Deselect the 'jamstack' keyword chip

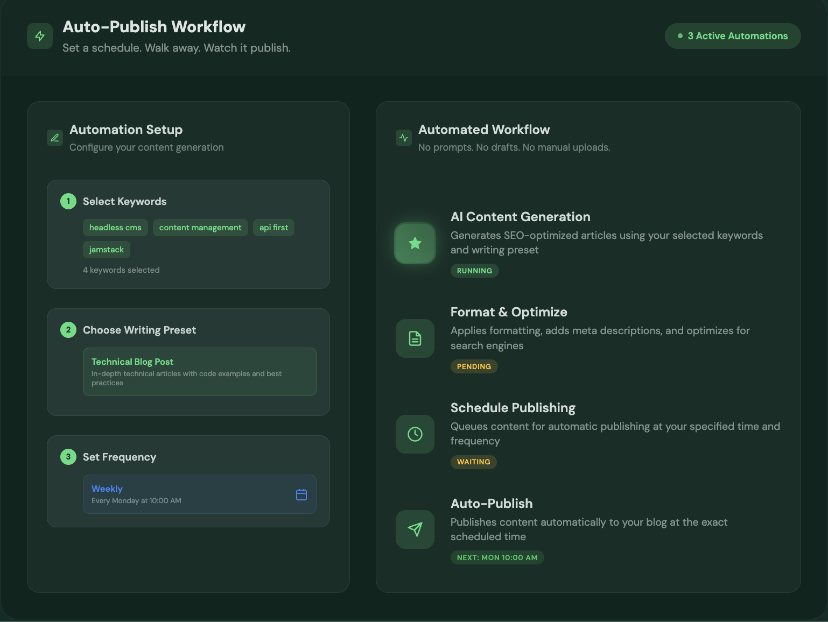[x=107, y=250]
